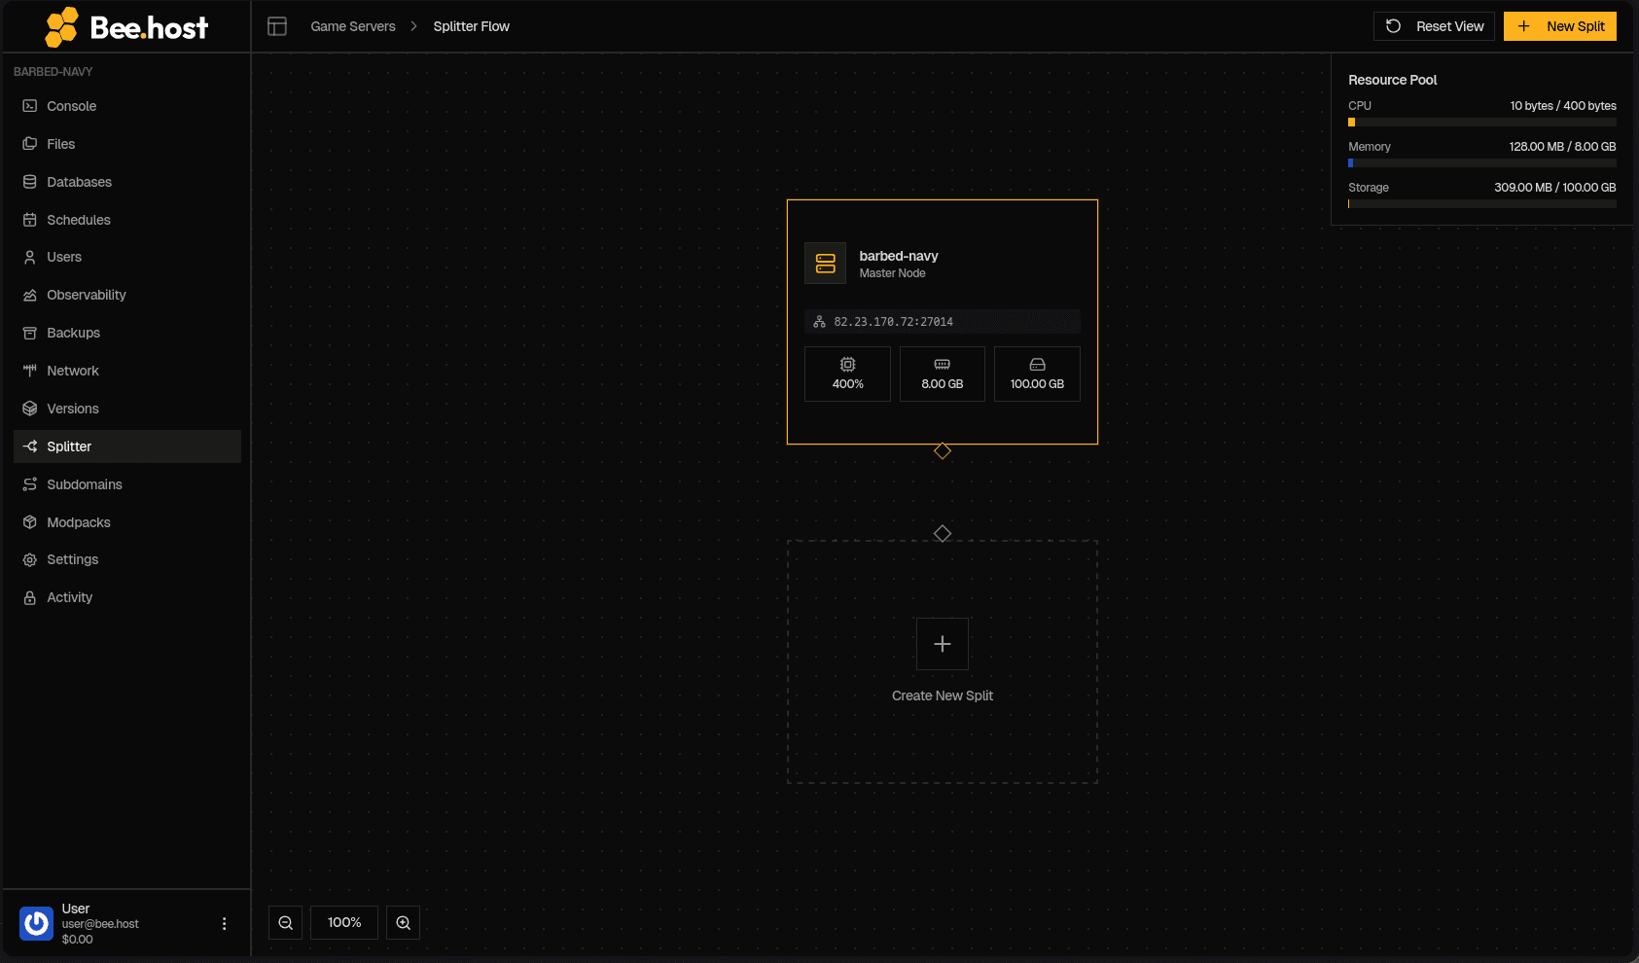The width and height of the screenshot is (1639, 963).
Task: Click the 100% zoom level display
Action: click(x=344, y=923)
